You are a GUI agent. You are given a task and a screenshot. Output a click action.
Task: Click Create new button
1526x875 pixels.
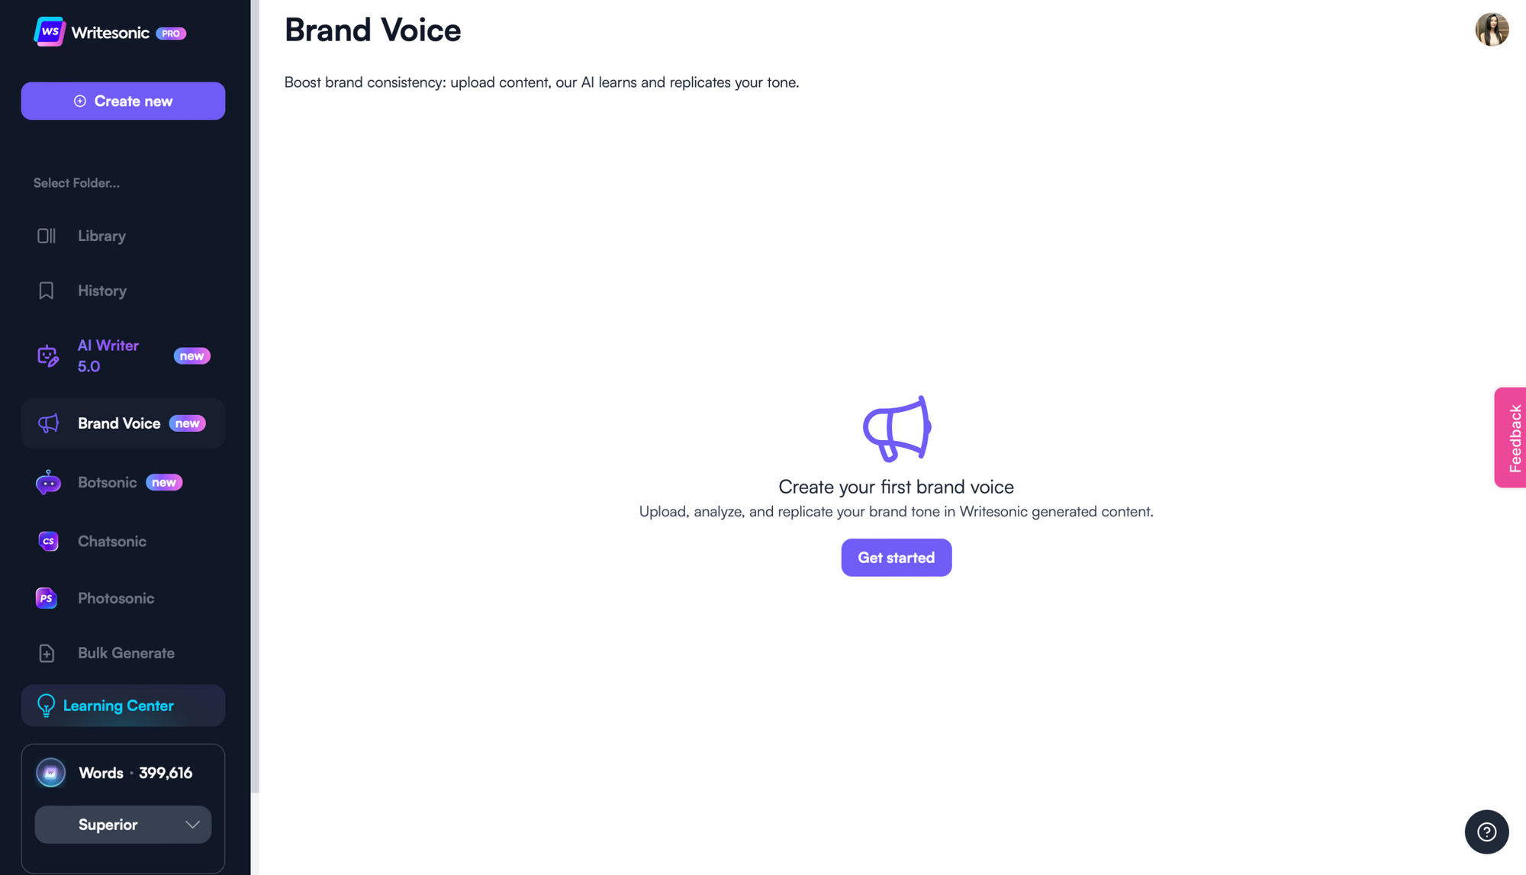123,101
